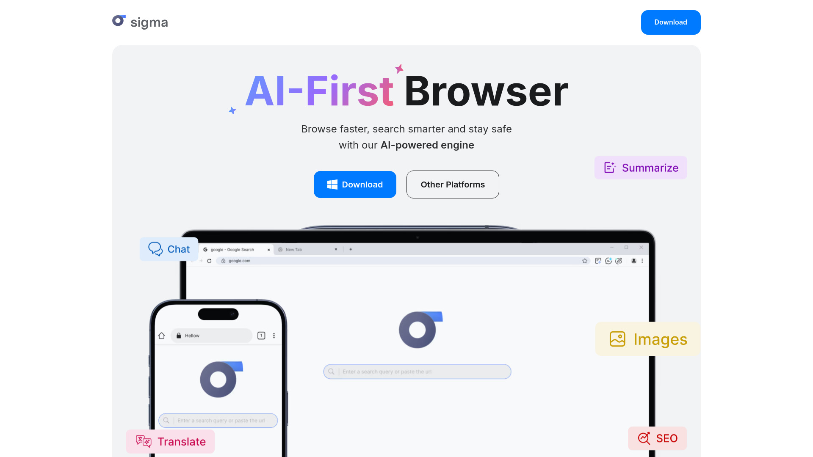Viewport: 813px width, 457px height.
Task: Click the SEO icon
Action: pyautogui.click(x=644, y=438)
